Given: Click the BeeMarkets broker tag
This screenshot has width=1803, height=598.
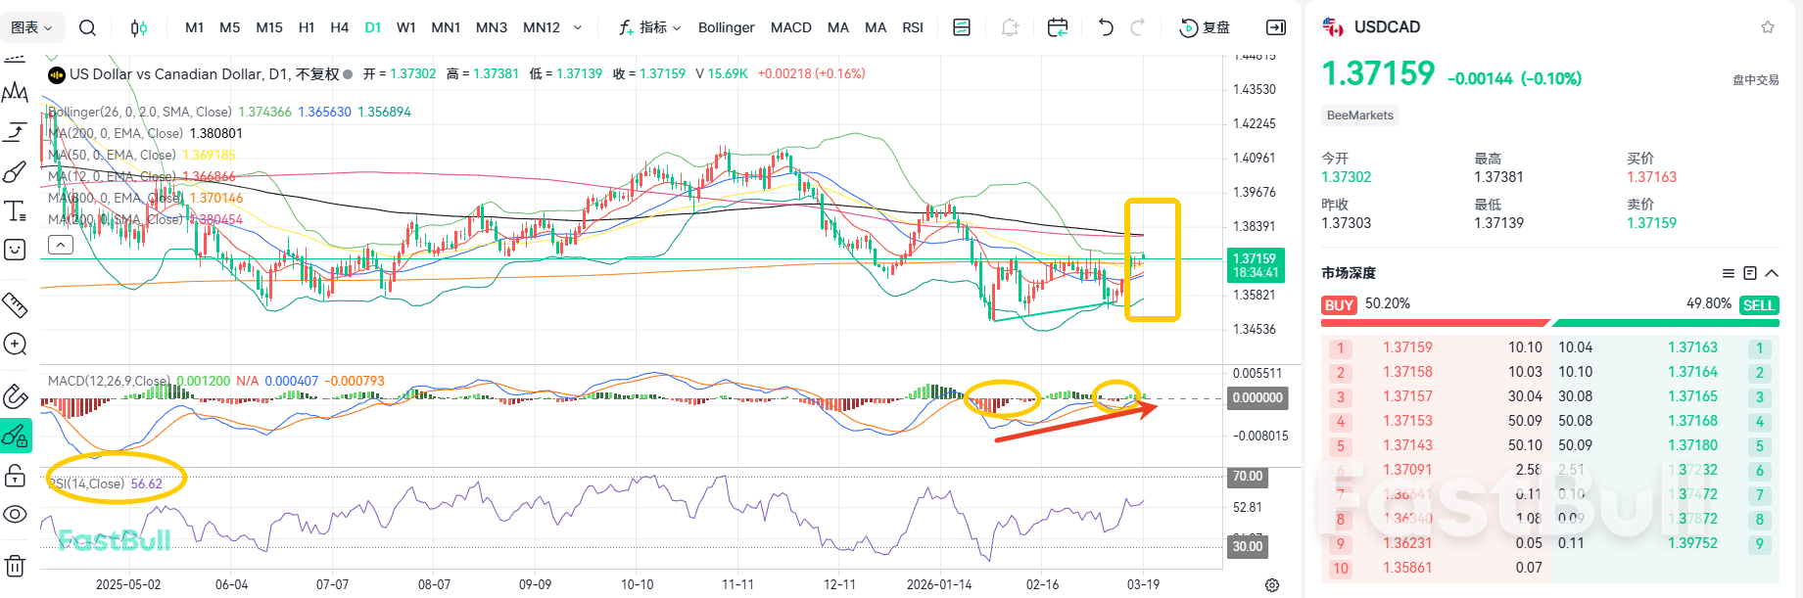Looking at the screenshot, I should pos(1360,115).
